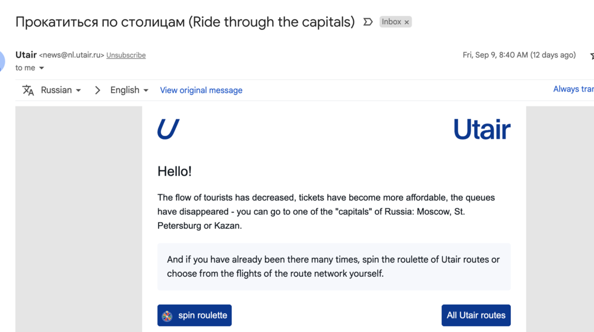This screenshot has width=594, height=332.
Task: Click the Utair sender name
Action: point(26,55)
